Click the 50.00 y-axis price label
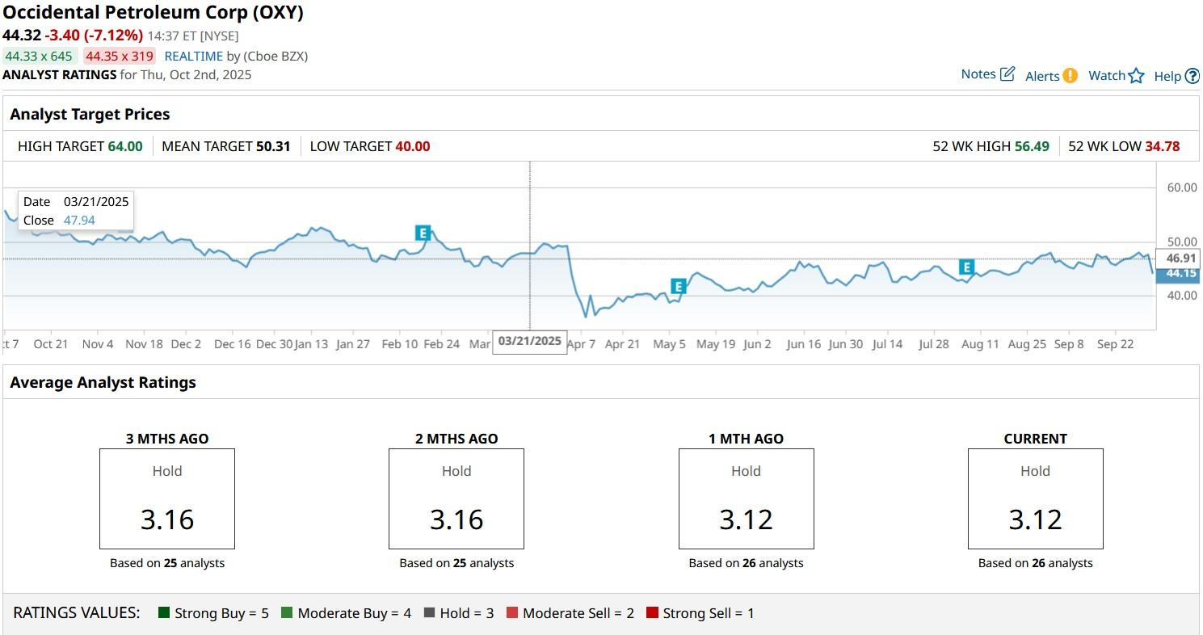The height and width of the screenshot is (635, 1203). 1182,242
